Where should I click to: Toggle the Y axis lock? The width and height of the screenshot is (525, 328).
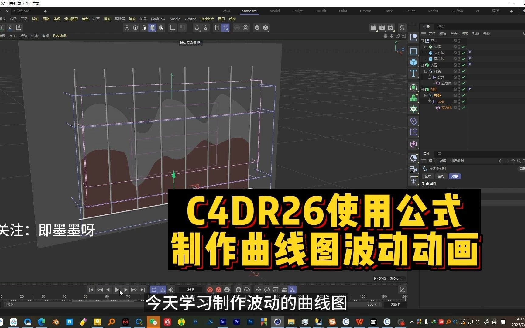pos(2,27)
